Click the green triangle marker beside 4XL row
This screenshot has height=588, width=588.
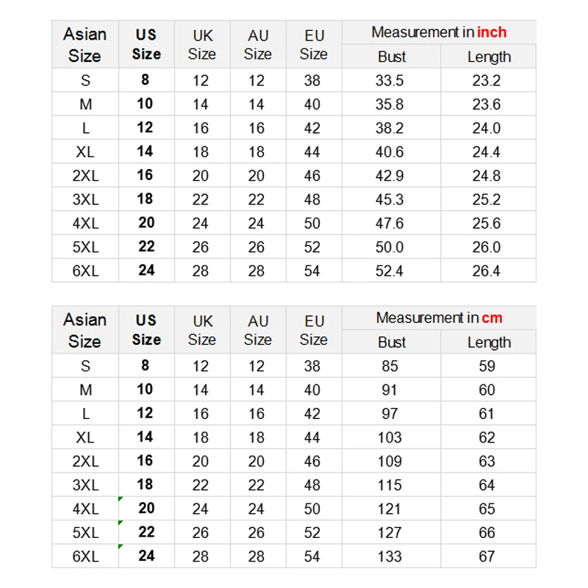click(x=121, y=500)
